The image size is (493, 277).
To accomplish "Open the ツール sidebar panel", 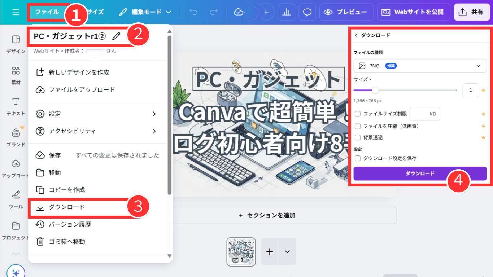I will click(x=16, y=199).
